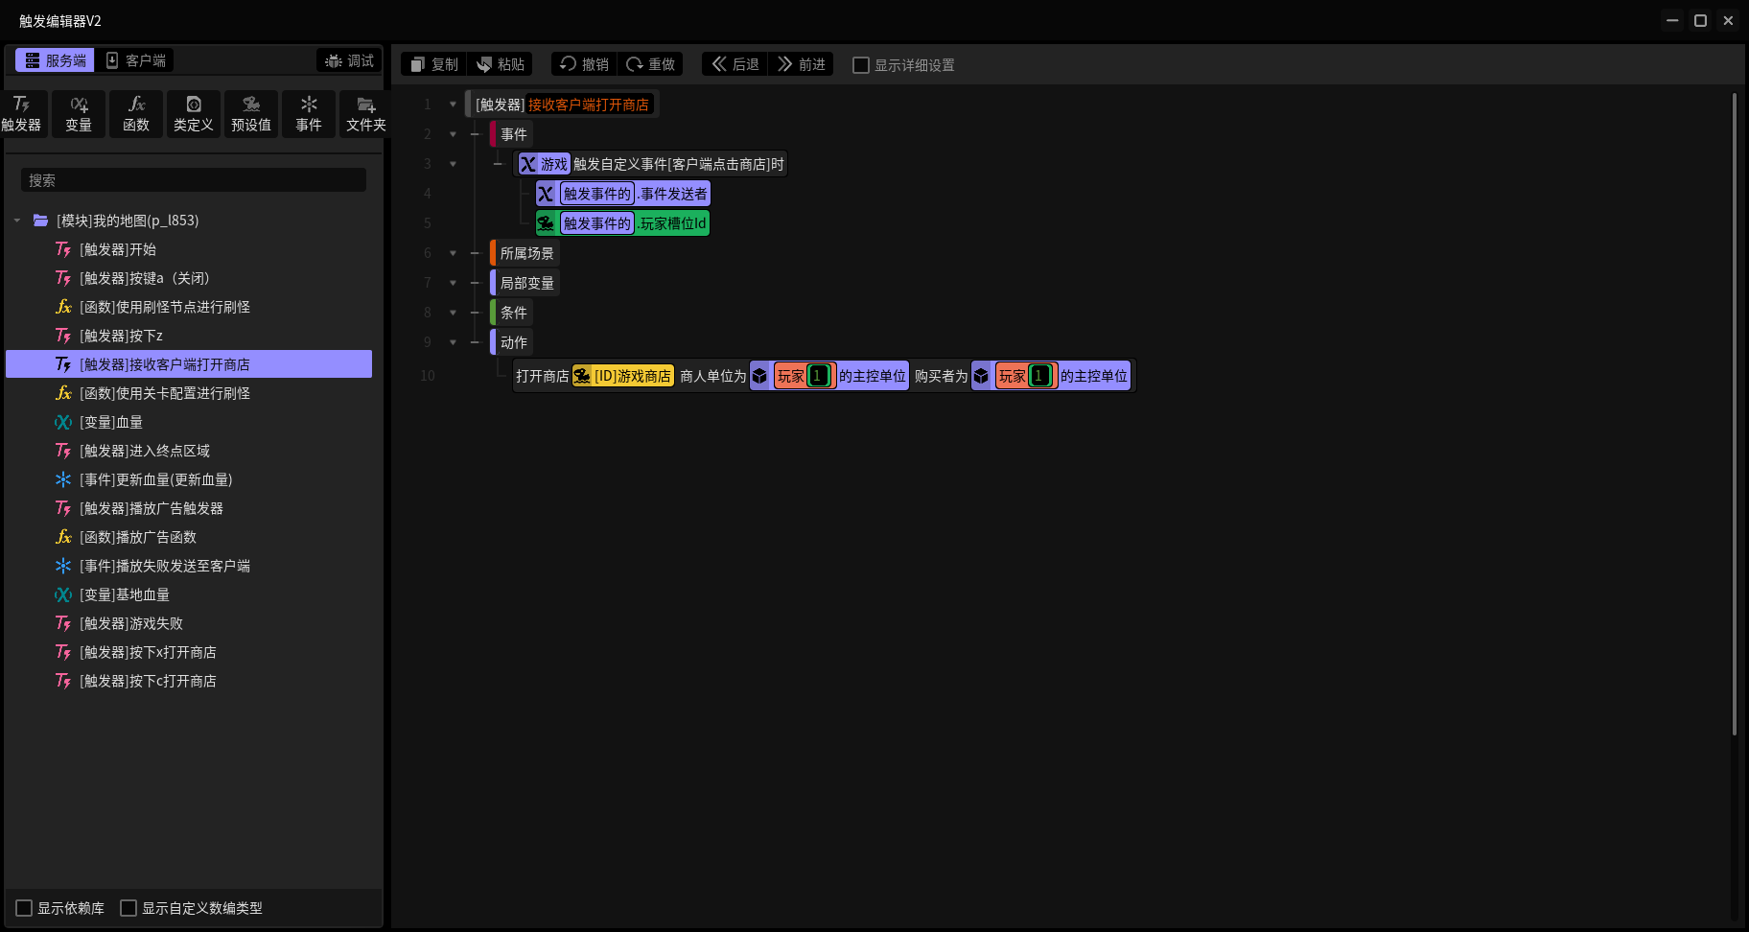Click the 动作 section label
This screenshot has height=932, width=1749.
pos(514,342)
